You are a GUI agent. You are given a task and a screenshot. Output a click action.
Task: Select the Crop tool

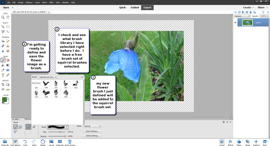pos(3,85)
